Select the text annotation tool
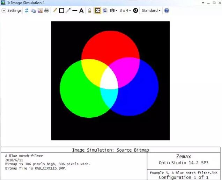Screen dimensions: 222x180 click(81, 11)
